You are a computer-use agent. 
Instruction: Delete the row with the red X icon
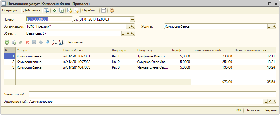[x=27, y=42]
